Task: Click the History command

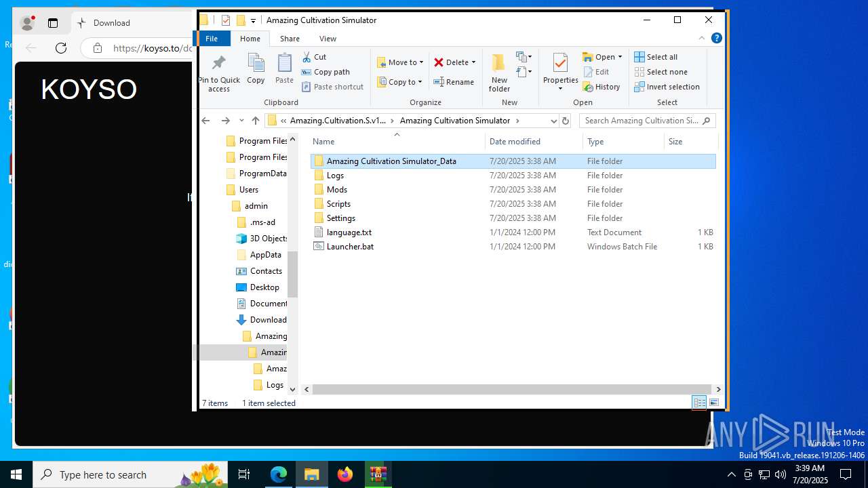Action: pos(601,87)
